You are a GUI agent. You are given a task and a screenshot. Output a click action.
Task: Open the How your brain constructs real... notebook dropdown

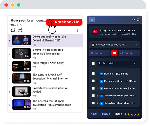click(114, 45)
